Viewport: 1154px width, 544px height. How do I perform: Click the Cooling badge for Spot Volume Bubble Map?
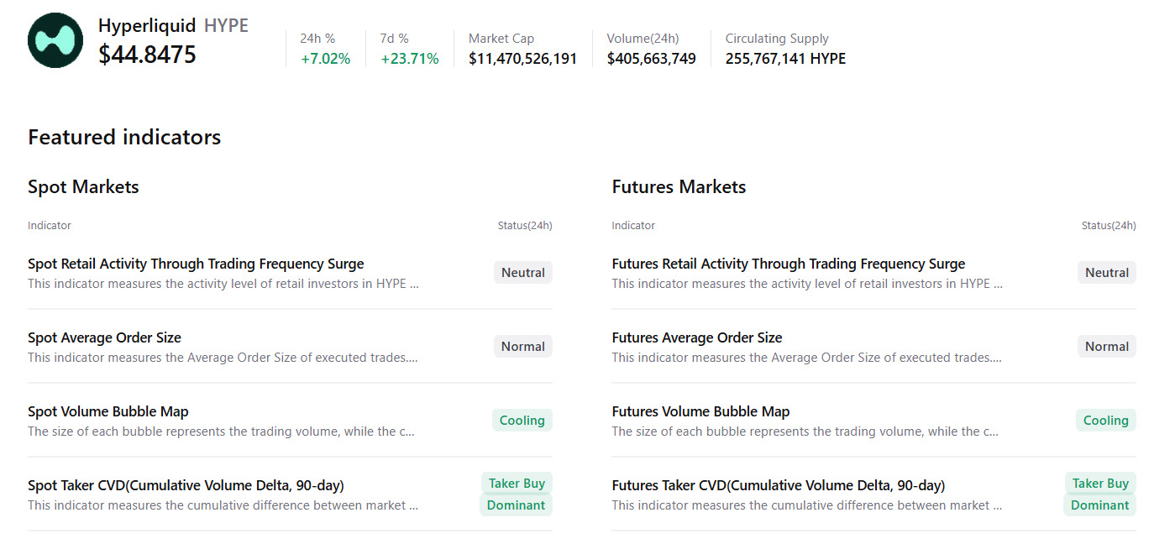point(522,421)
